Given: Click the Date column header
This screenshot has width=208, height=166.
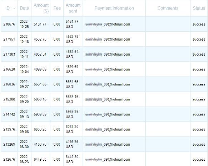Looking at the screenshot, I should coord(24,8).
